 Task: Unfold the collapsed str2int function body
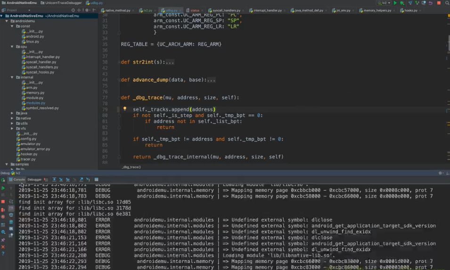pos(170,62)
